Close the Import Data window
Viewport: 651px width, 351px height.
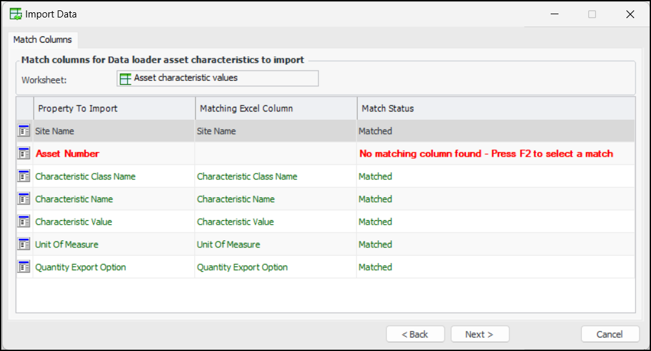[x=630, y=14]
